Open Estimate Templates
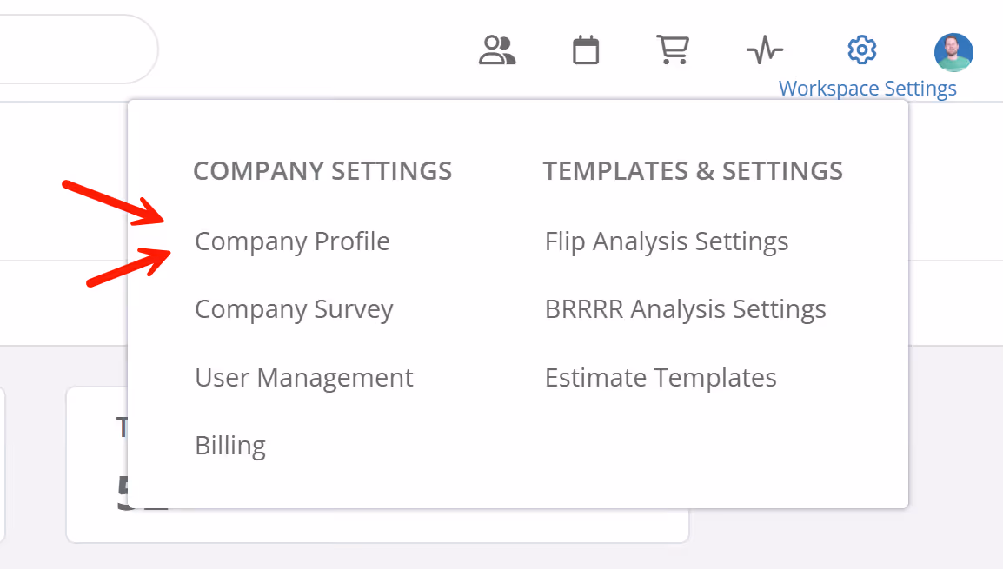 click(661, 378)
